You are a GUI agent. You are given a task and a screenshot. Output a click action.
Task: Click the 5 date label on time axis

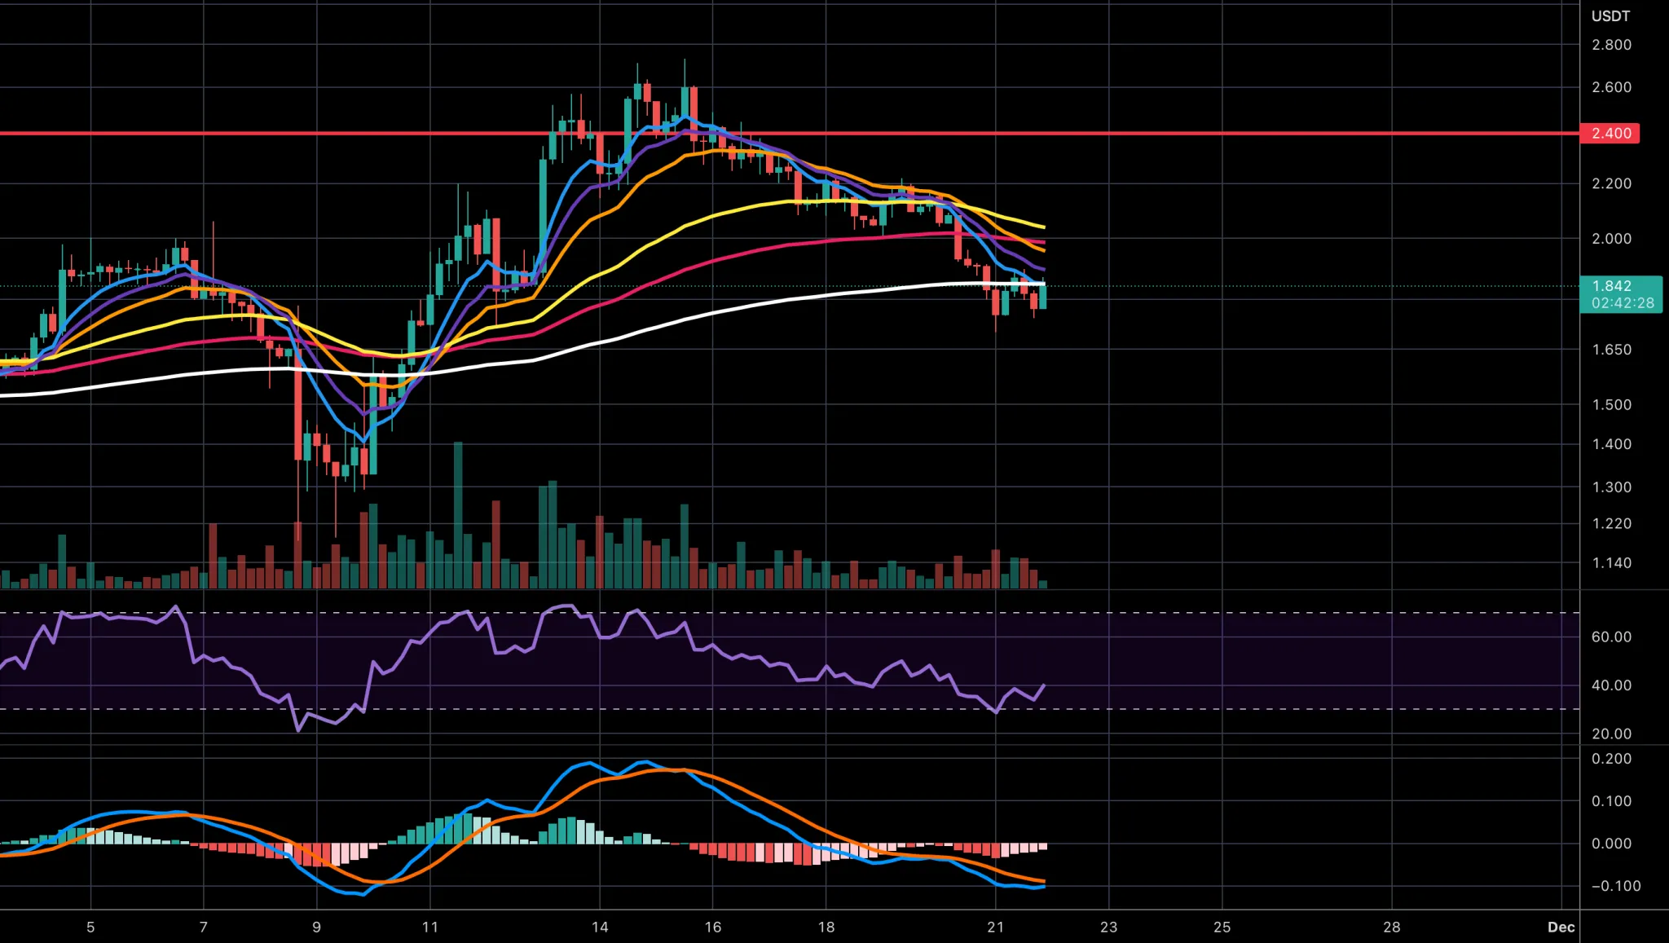tap(90, 927)
